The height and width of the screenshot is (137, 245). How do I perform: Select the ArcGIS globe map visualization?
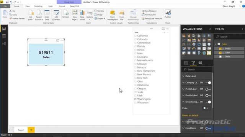204,53
